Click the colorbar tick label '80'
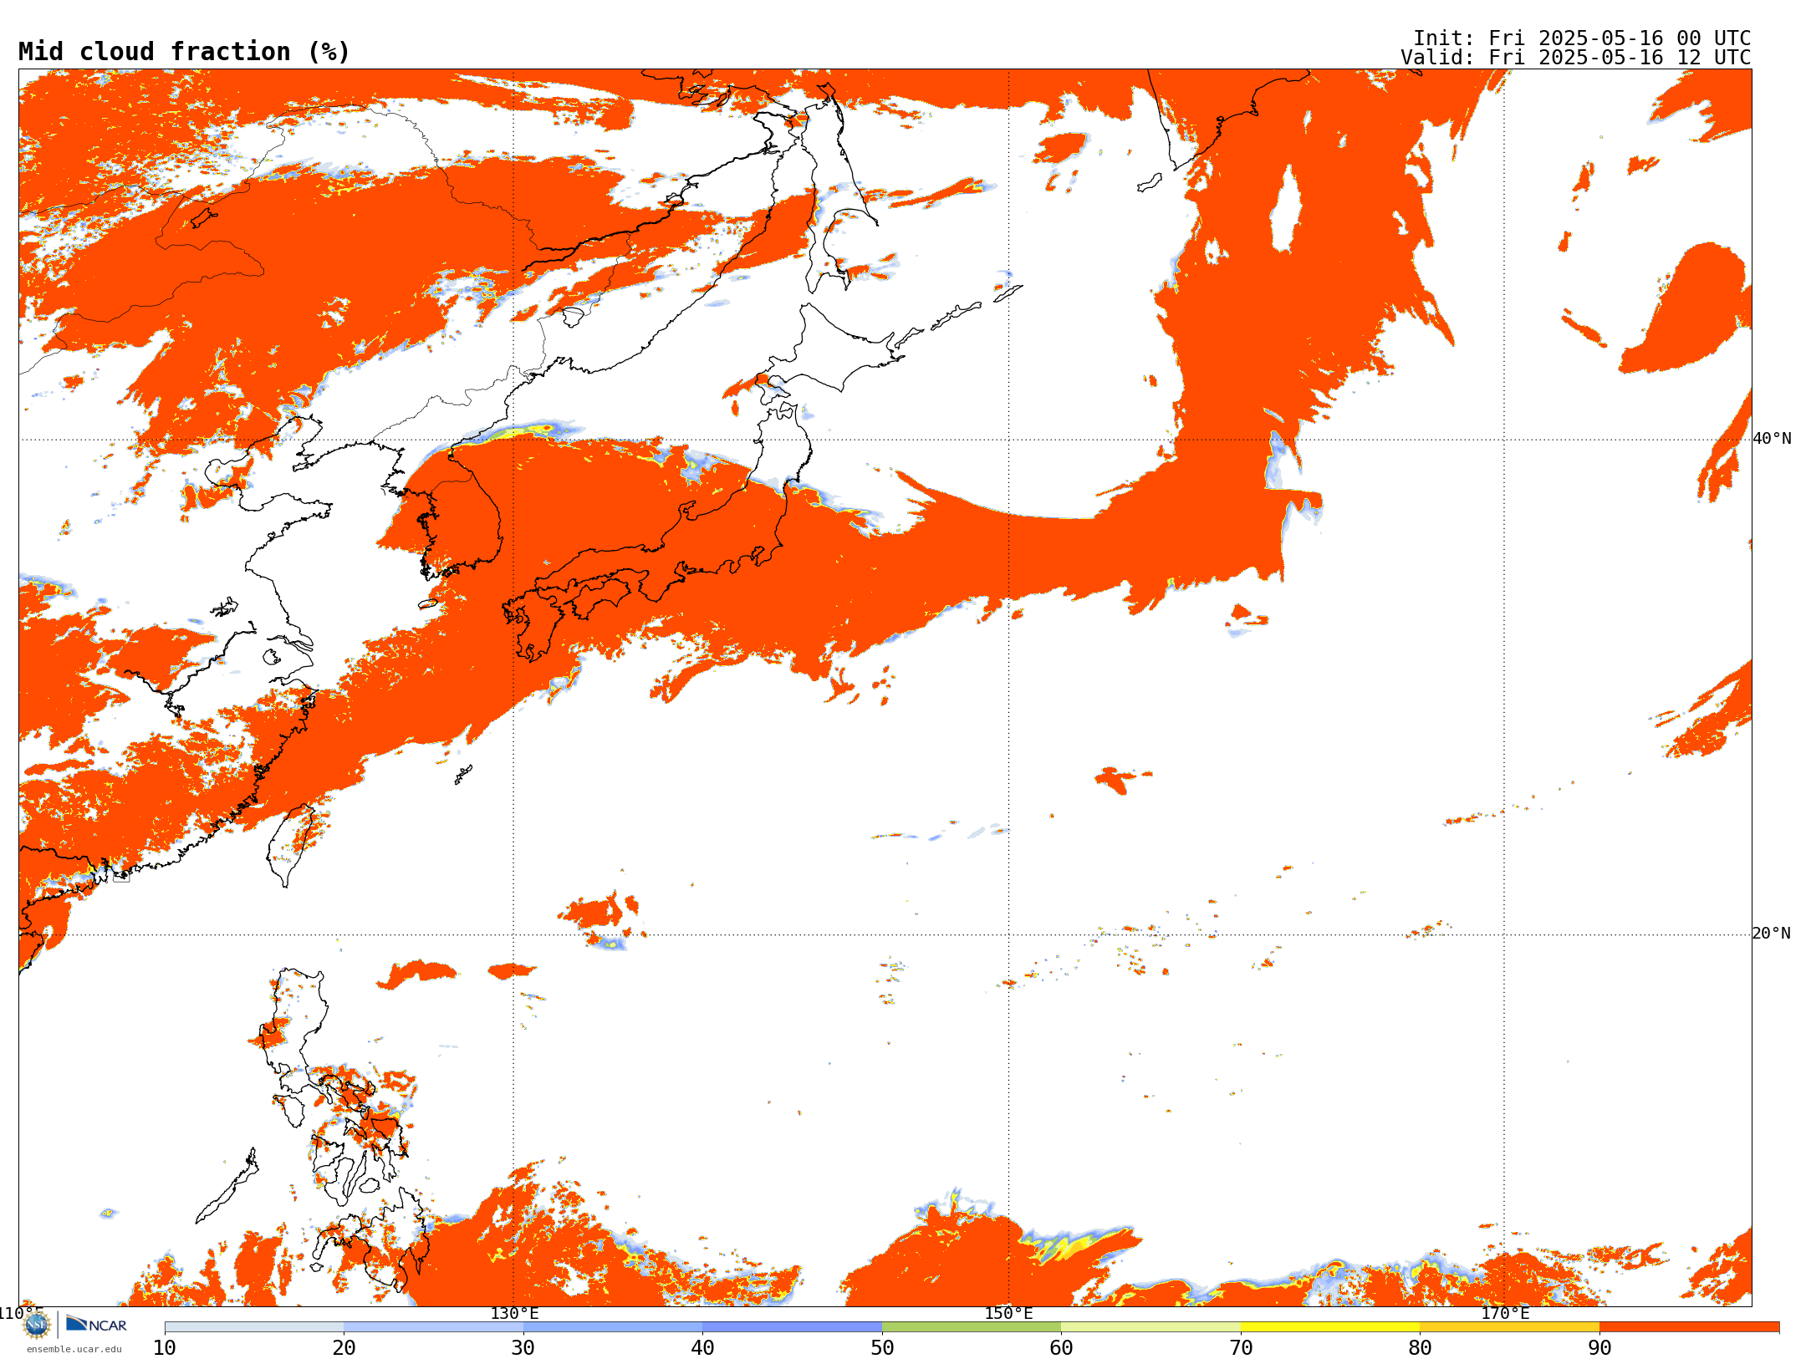 1420,1347
